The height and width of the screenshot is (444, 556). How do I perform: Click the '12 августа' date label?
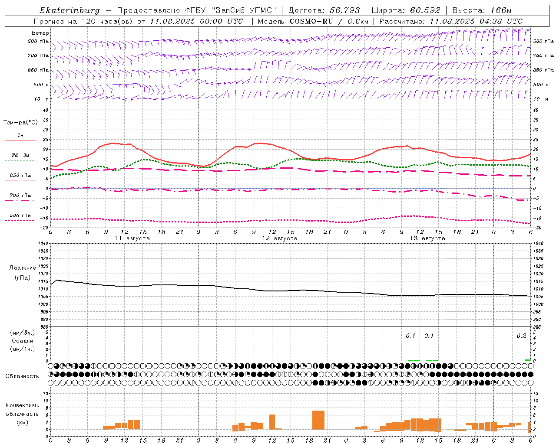click(280, 238)
